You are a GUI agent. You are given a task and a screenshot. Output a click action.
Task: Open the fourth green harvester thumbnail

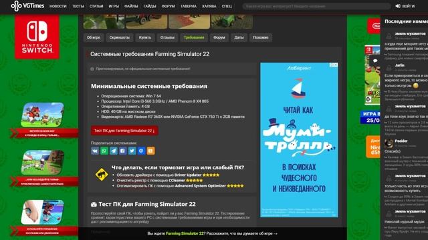click(232, 22)
